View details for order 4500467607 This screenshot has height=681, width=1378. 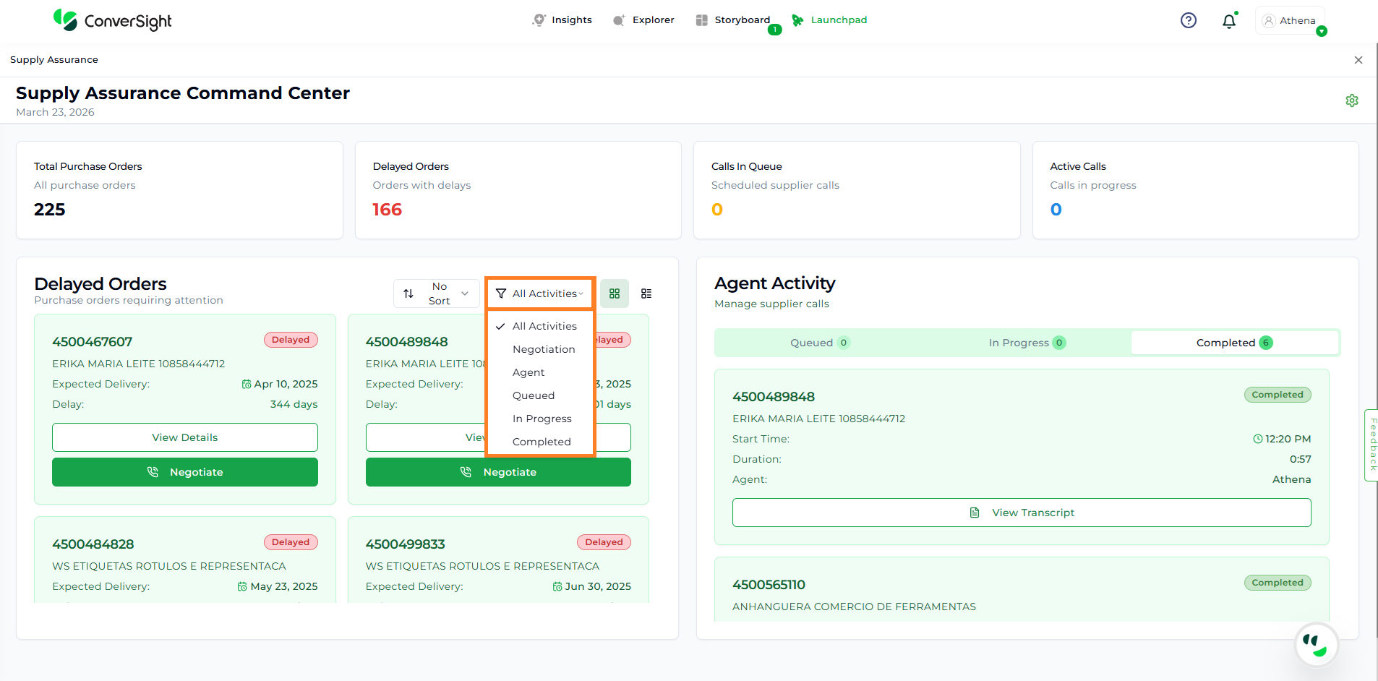tap(184, 437)
